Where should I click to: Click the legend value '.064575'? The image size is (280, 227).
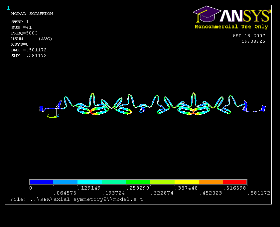tap(65, 193)
